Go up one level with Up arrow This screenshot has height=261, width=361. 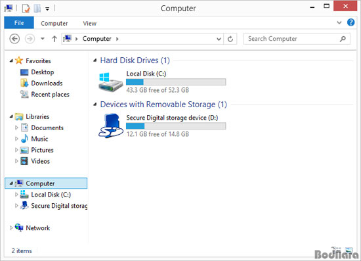[x=54, y=39]
